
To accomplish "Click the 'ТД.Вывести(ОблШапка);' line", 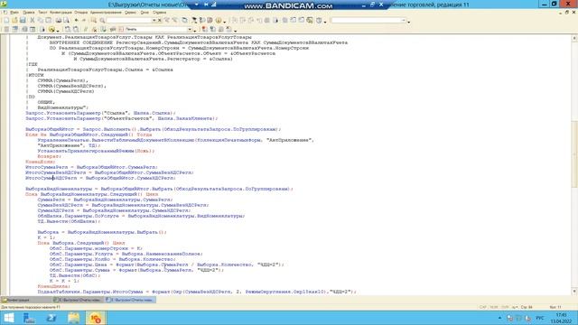I will [69, 221].
